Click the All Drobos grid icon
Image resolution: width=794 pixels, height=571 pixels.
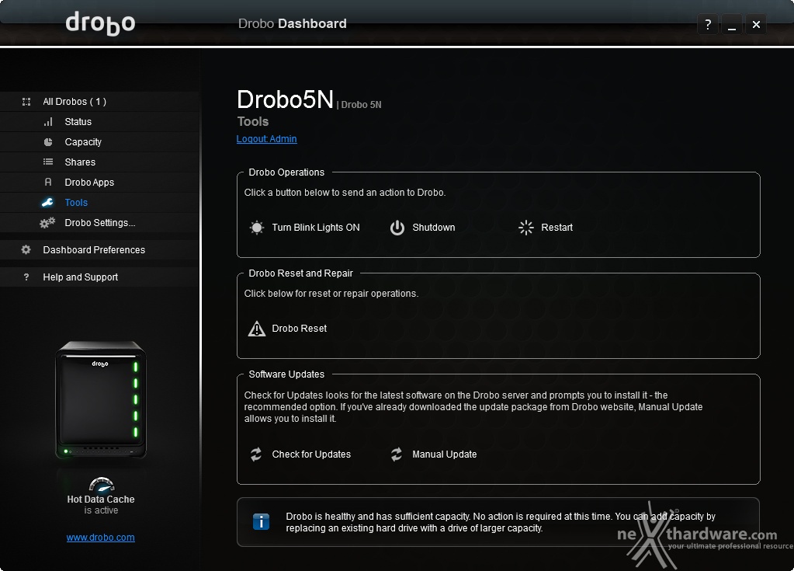(x=26, y=102)
